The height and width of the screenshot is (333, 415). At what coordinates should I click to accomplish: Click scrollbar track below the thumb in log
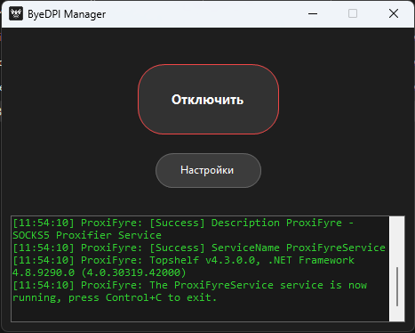397,313
